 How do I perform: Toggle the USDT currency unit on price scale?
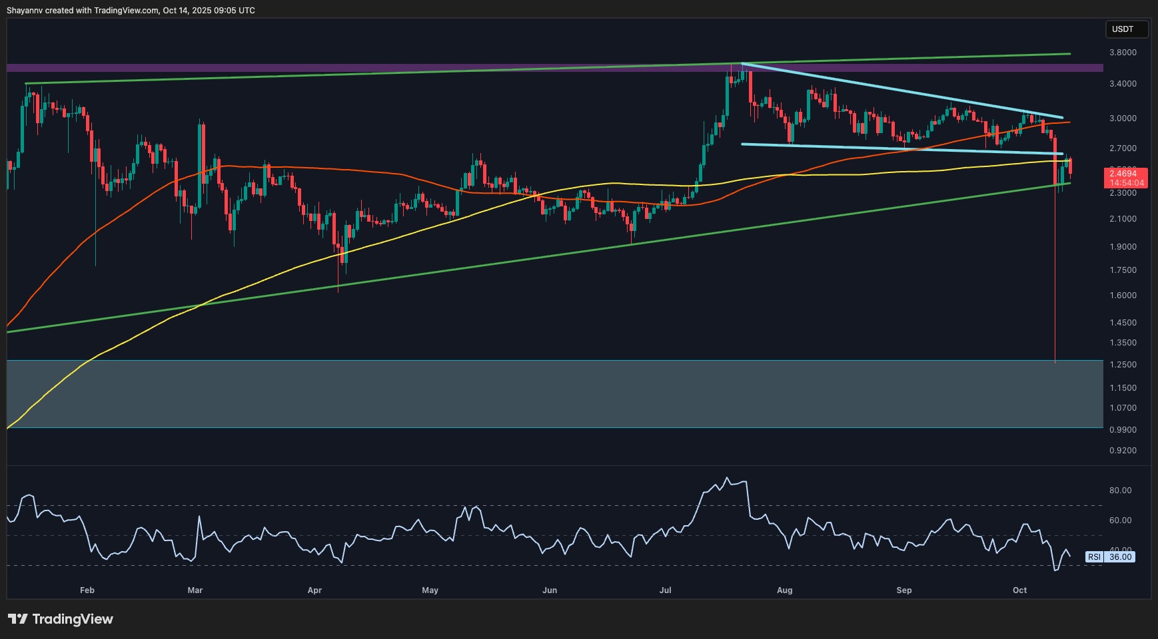point(1128,29)
